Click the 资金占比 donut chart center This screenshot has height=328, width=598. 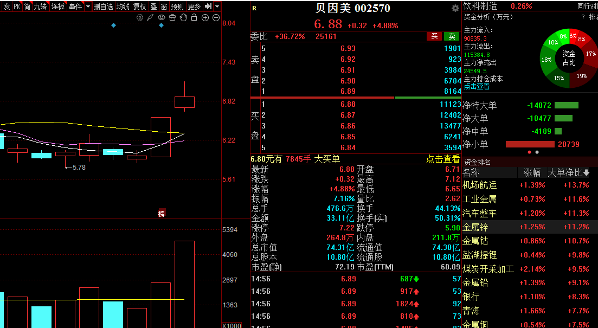click(569, 58)
